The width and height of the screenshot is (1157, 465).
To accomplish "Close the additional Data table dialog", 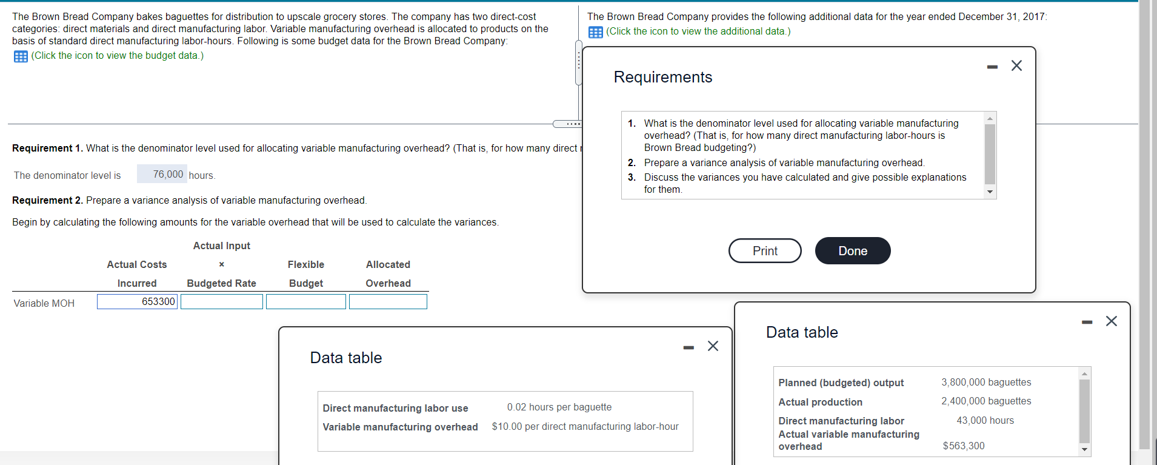I will point(1112,321).
